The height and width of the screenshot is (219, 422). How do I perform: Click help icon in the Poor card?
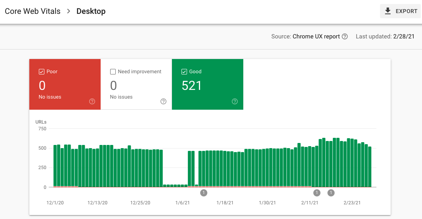click(x=92, y=101)
